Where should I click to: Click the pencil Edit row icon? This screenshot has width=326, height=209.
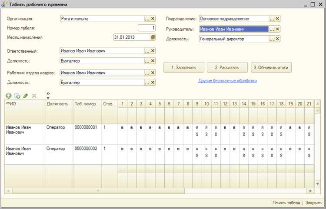coord(26,96)
